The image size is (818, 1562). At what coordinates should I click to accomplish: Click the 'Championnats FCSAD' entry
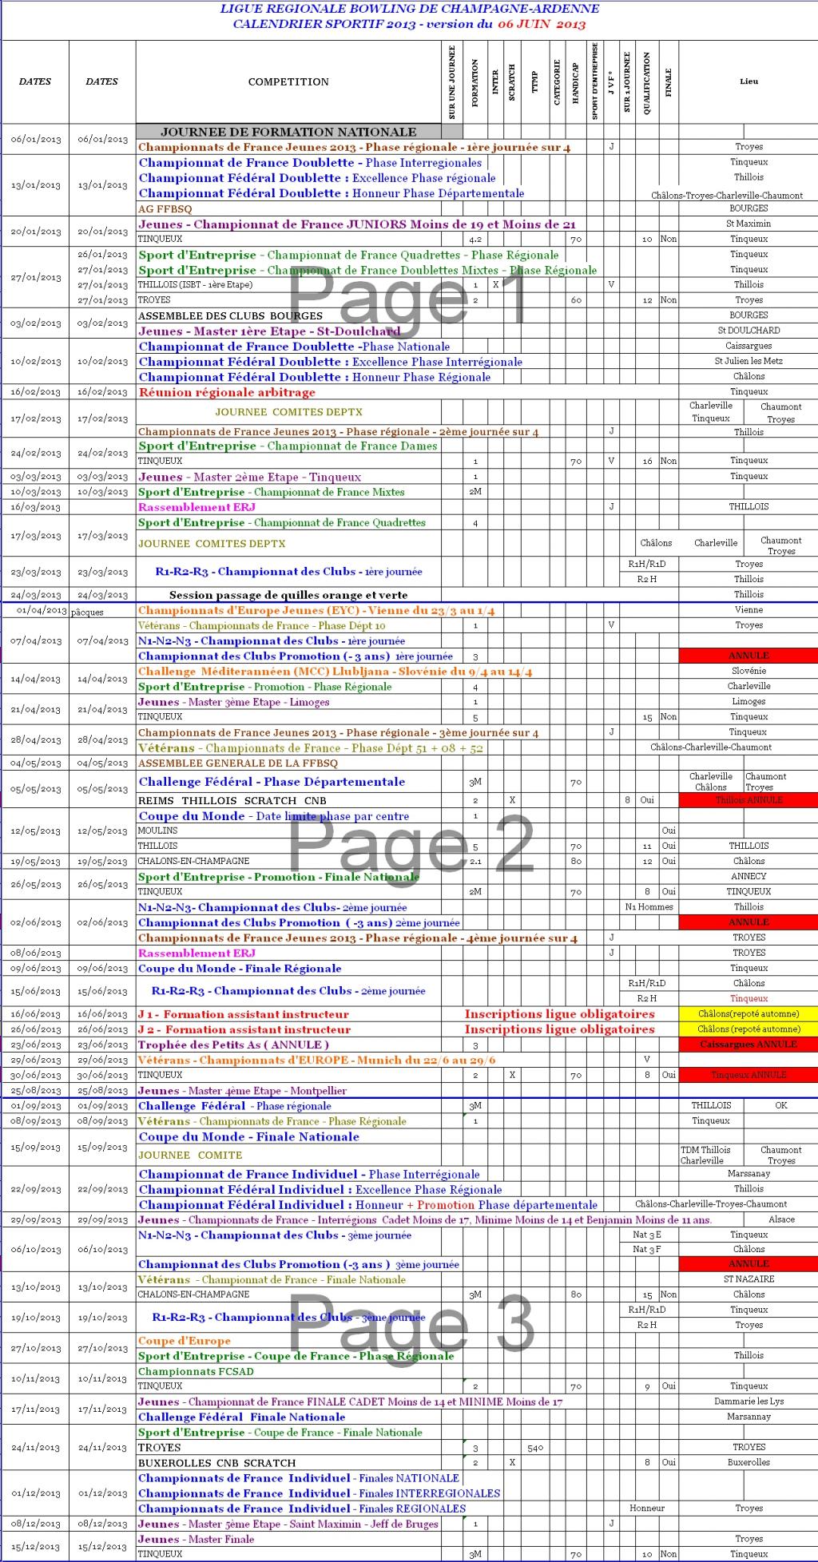[196, 1371]
